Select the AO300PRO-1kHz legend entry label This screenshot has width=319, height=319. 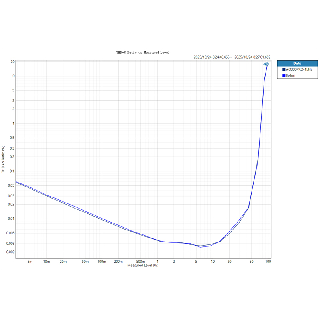pos(299,69)
